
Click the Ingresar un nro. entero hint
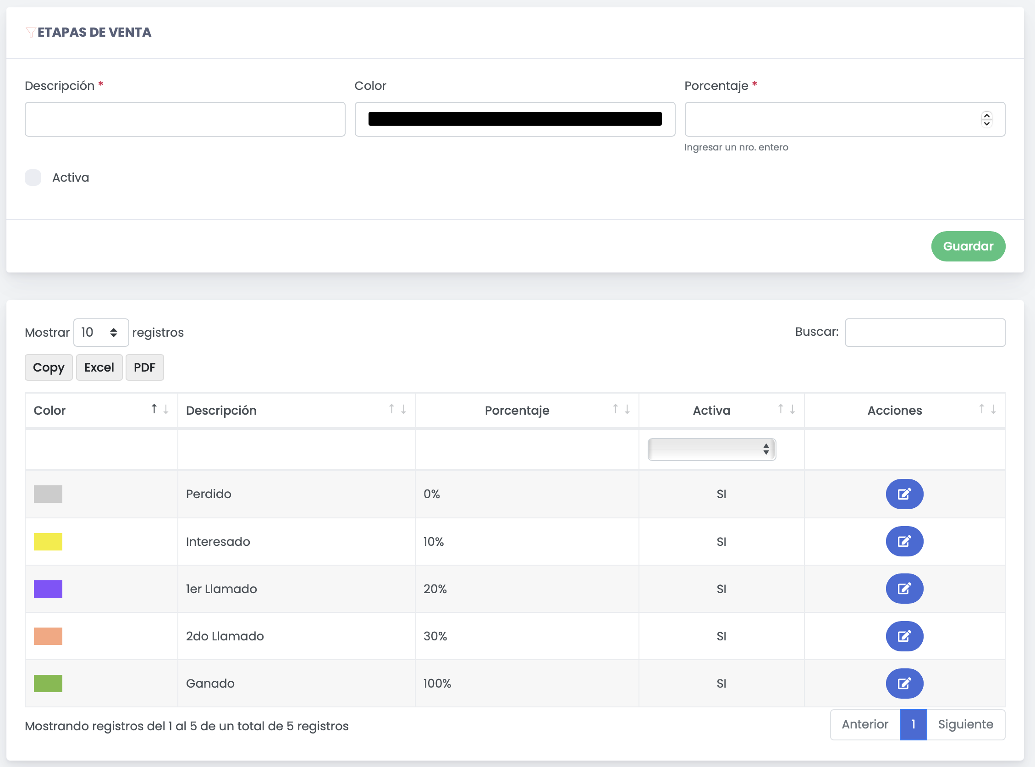(x=736, y=147)
